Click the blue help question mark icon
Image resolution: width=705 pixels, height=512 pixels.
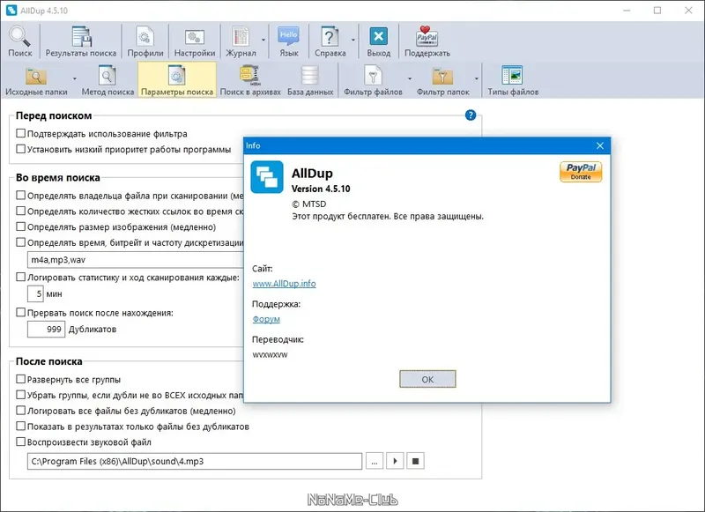[471, 115]
